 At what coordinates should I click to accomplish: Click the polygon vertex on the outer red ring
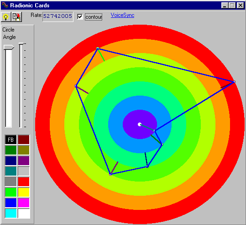[234, 82]
